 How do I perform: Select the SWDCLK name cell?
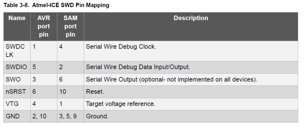[x=15, y=51]
